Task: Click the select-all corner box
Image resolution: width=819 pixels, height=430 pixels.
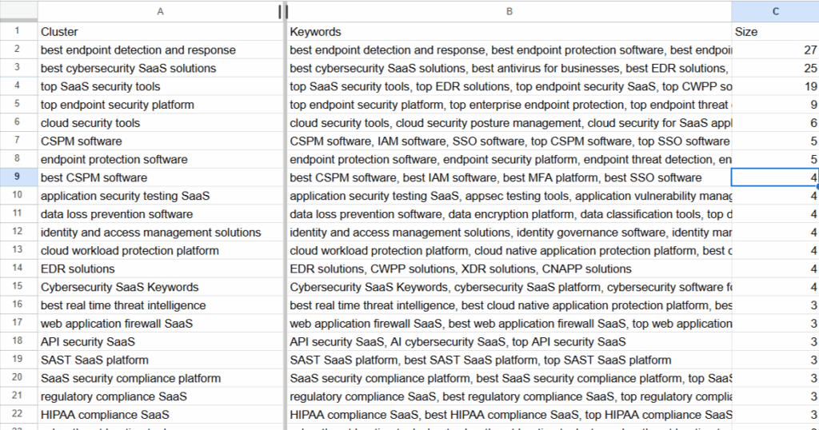Action: tap(18, 11)
